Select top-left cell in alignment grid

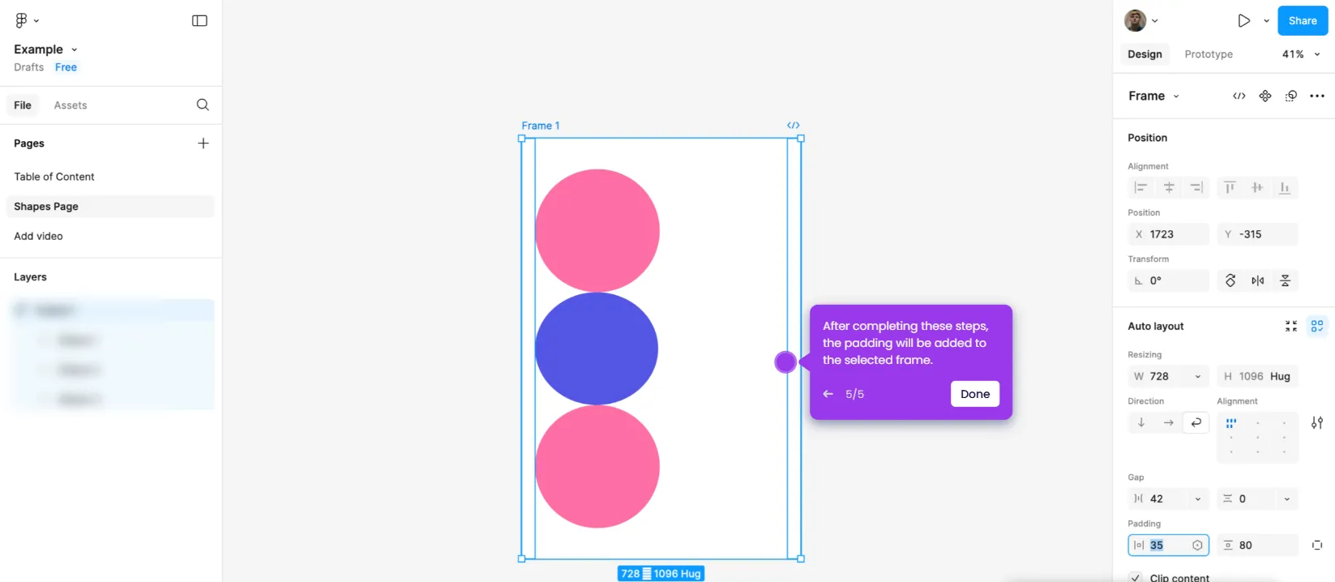[x=1230, y=423]
